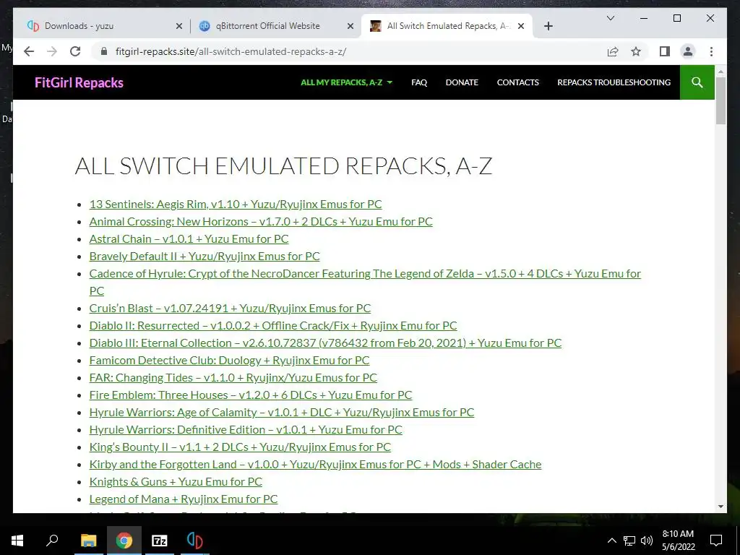Open the site search magnifier button

(x=697, y=82)
